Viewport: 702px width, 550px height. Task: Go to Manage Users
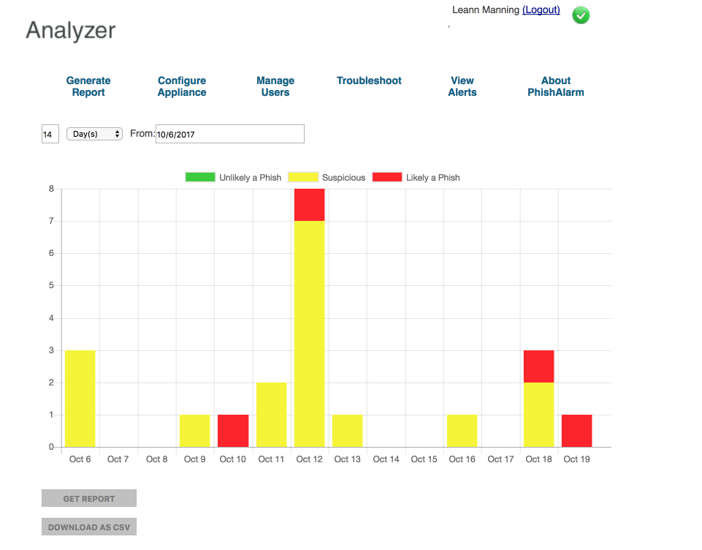[x=275, y=86]
